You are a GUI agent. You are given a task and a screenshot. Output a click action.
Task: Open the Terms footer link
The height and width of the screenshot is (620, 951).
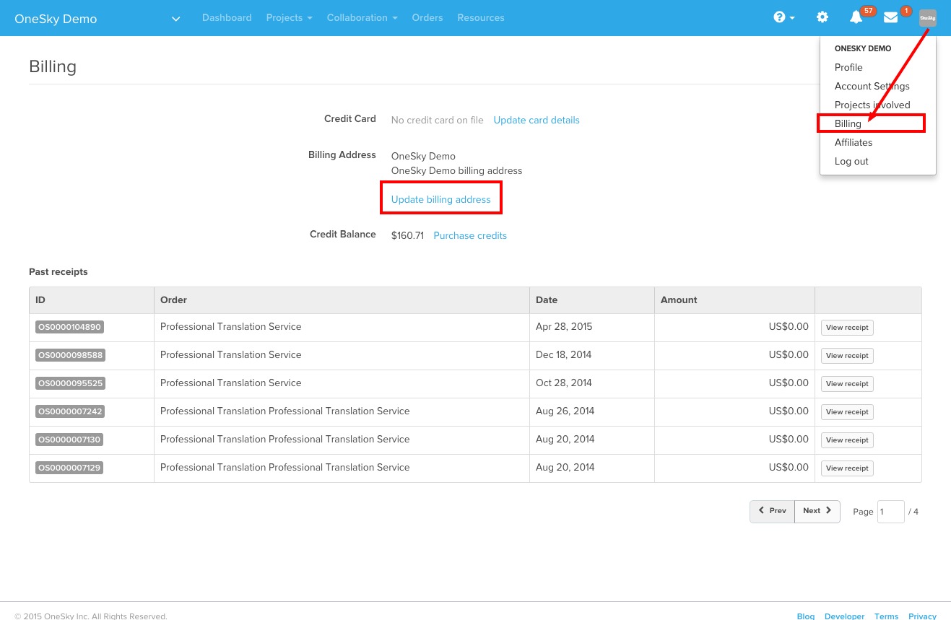pos(886,616)
